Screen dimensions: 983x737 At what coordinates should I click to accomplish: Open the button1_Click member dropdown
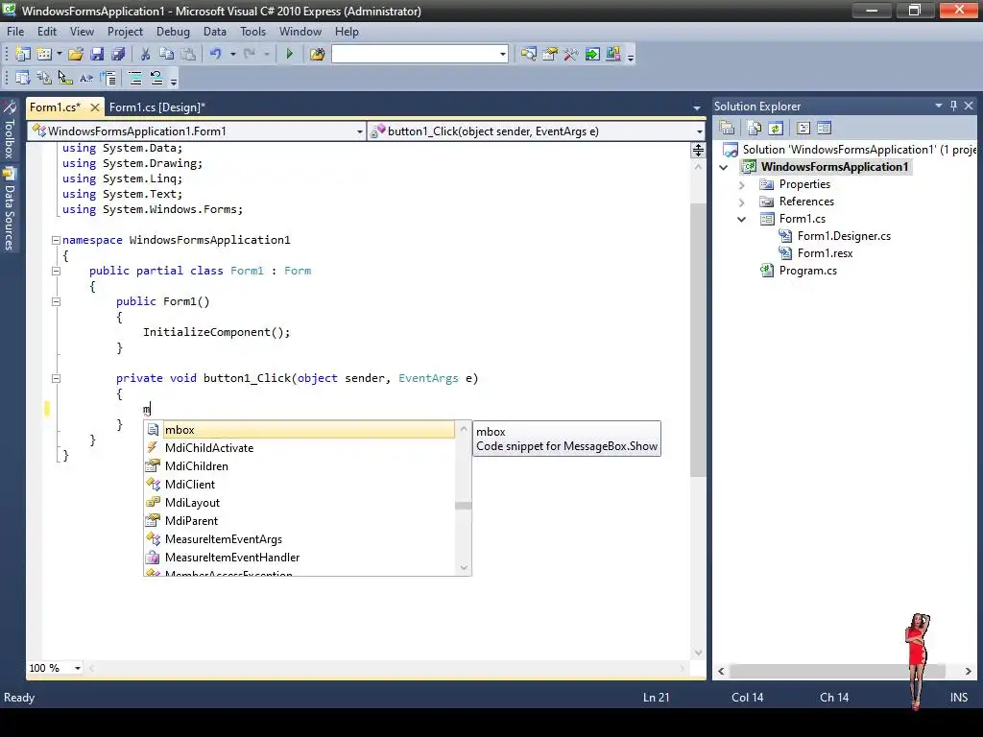(x=700, y=131)
